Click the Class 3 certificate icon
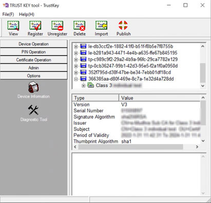This screenshot has height=203, width=211. (91, 85)
